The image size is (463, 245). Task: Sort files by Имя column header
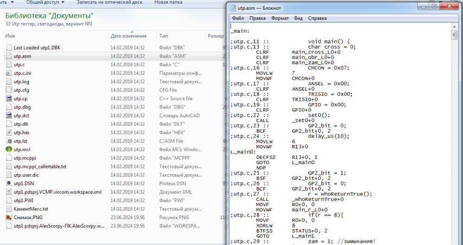(x=10, y=36)
